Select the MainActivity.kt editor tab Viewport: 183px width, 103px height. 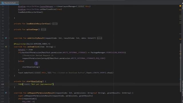tap(9, 3)
